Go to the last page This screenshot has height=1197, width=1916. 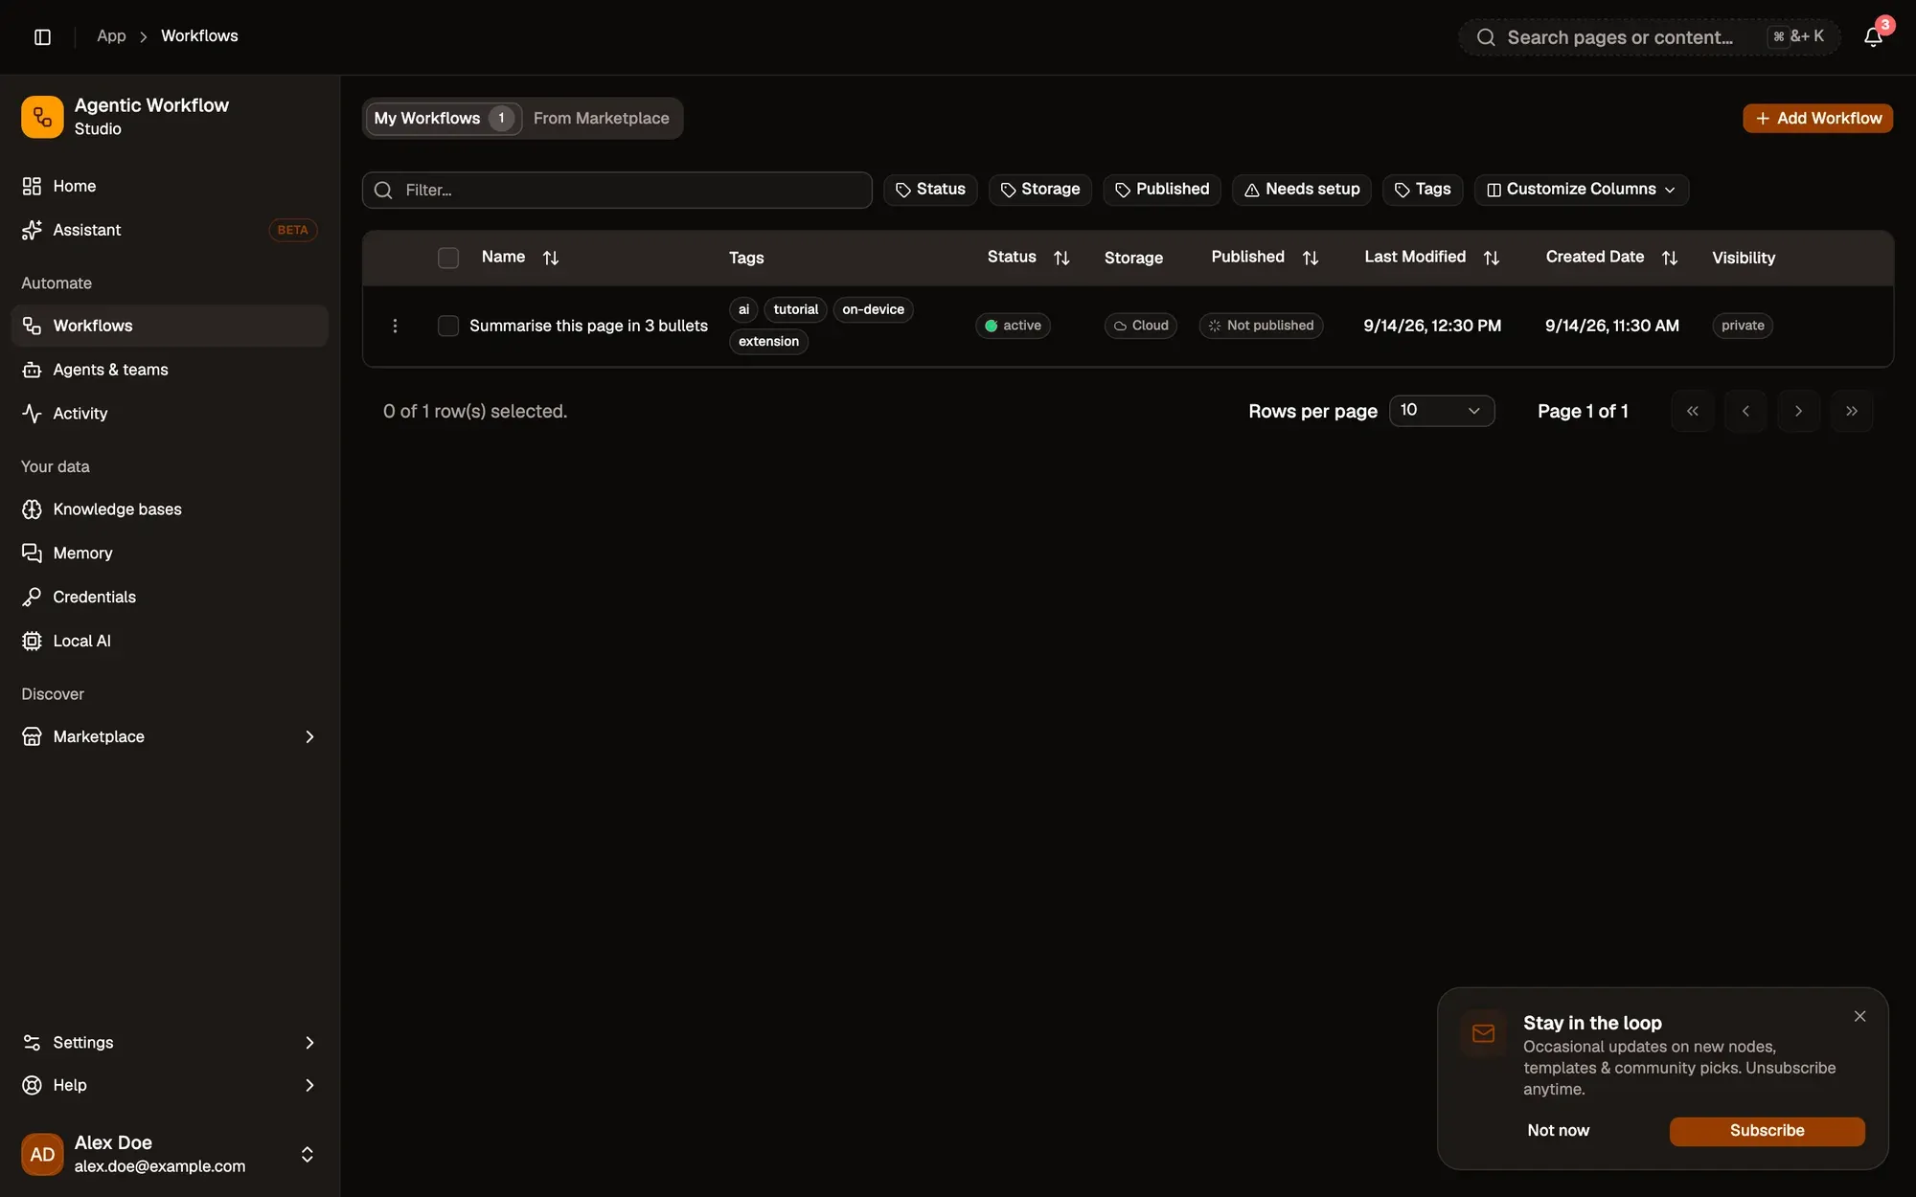coord(1852,411)
